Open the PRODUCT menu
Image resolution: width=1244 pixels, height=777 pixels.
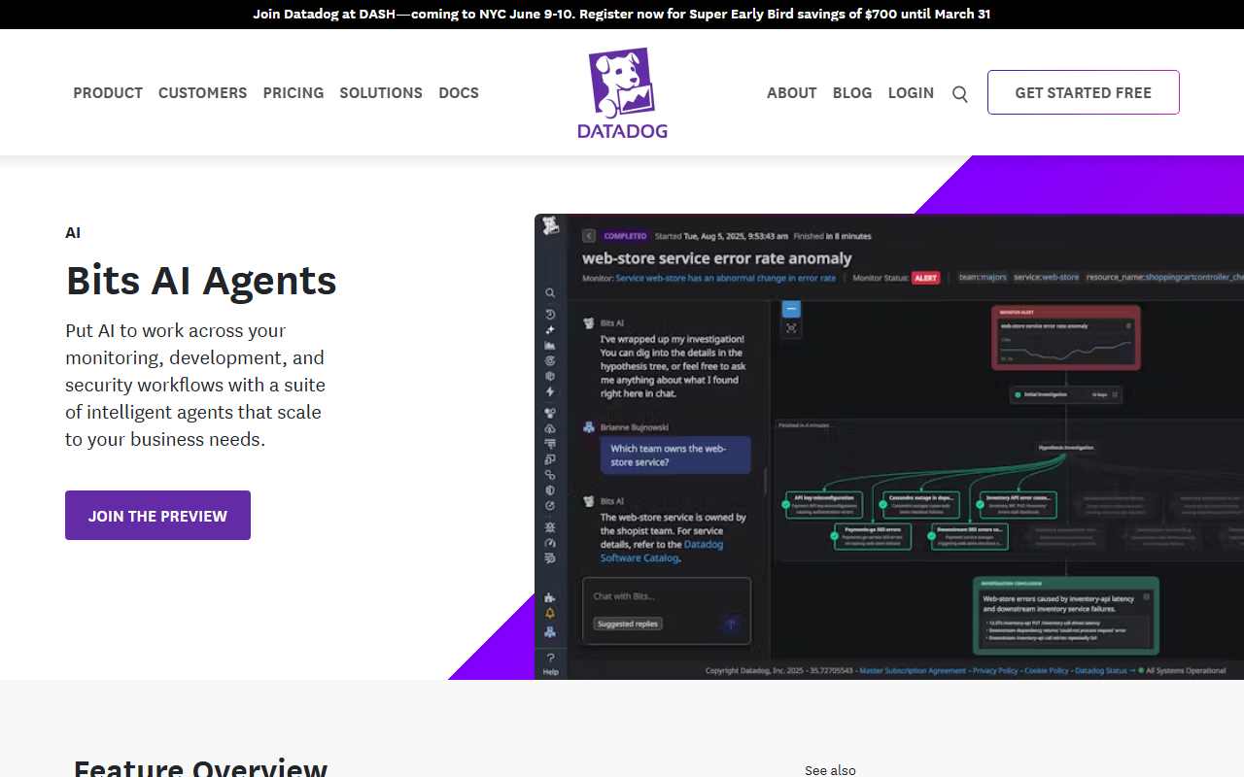tap(108, 93)
